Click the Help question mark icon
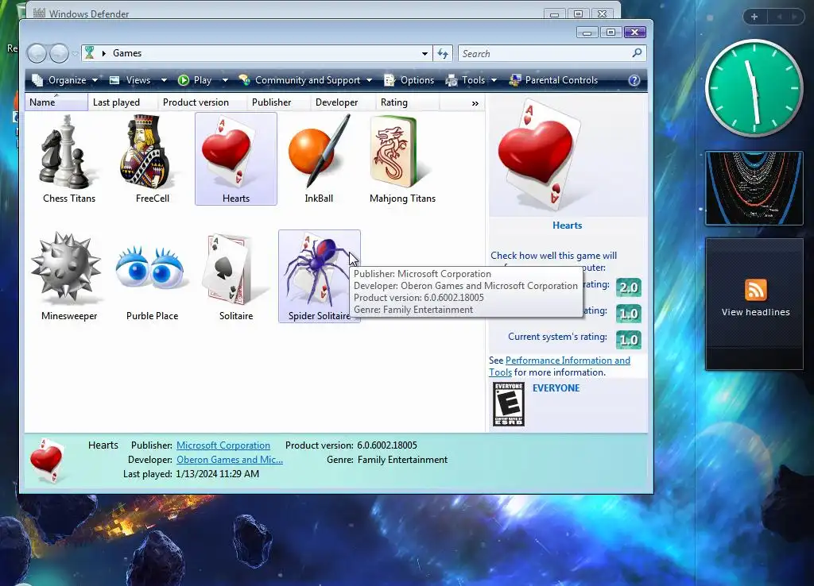This screenshot has width=814, height=586. 634,80
